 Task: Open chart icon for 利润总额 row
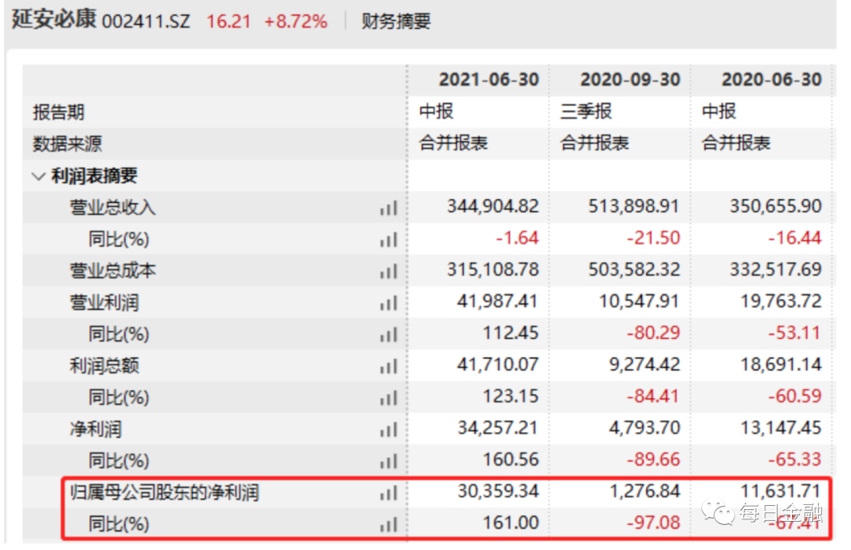(388, 367)
